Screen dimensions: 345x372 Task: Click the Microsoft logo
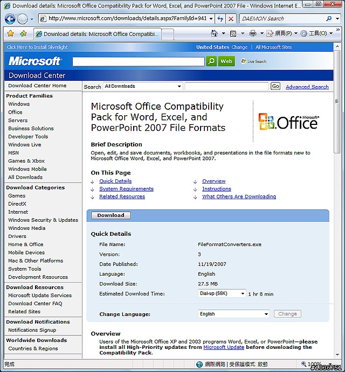tap(35, 61)
